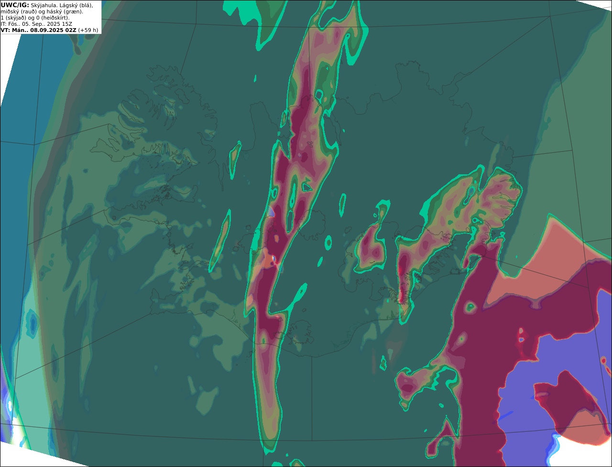Click the bold "UWC/IG:" label
The image size is (612, 467).
[x=15, y=5]
